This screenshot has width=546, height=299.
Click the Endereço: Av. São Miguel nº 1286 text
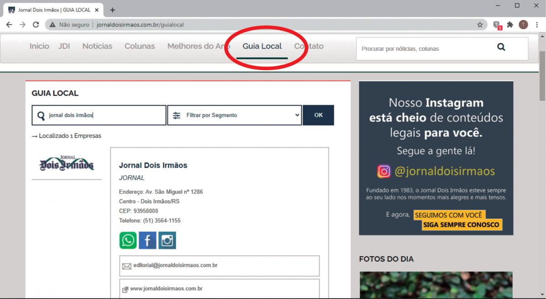pos(161,192)
